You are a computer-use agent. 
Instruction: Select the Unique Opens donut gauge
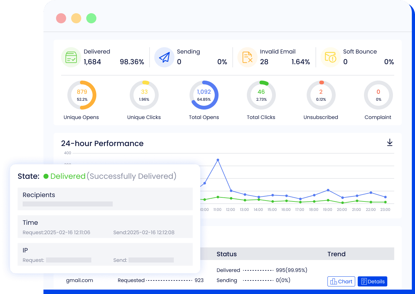[82, 95]
